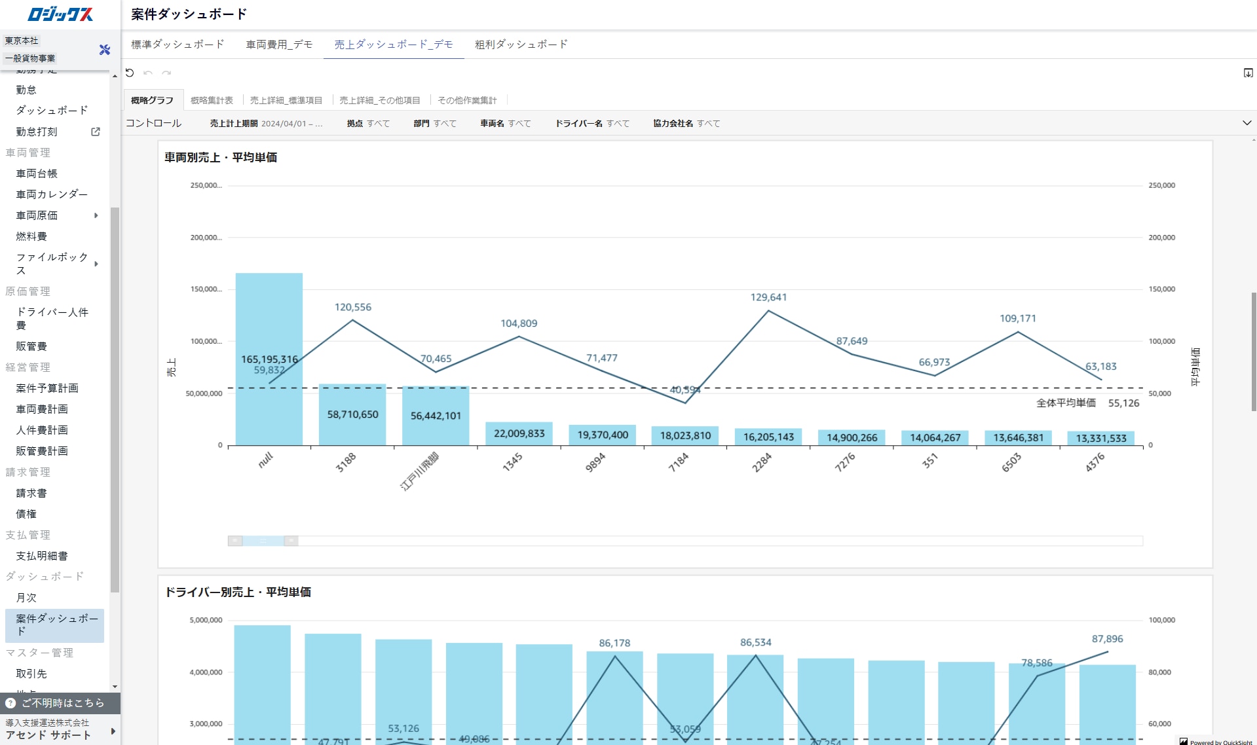Screen dimensions: 1257x745
Task: Click the 東京本社 office label
Action: tap(22, 41)
